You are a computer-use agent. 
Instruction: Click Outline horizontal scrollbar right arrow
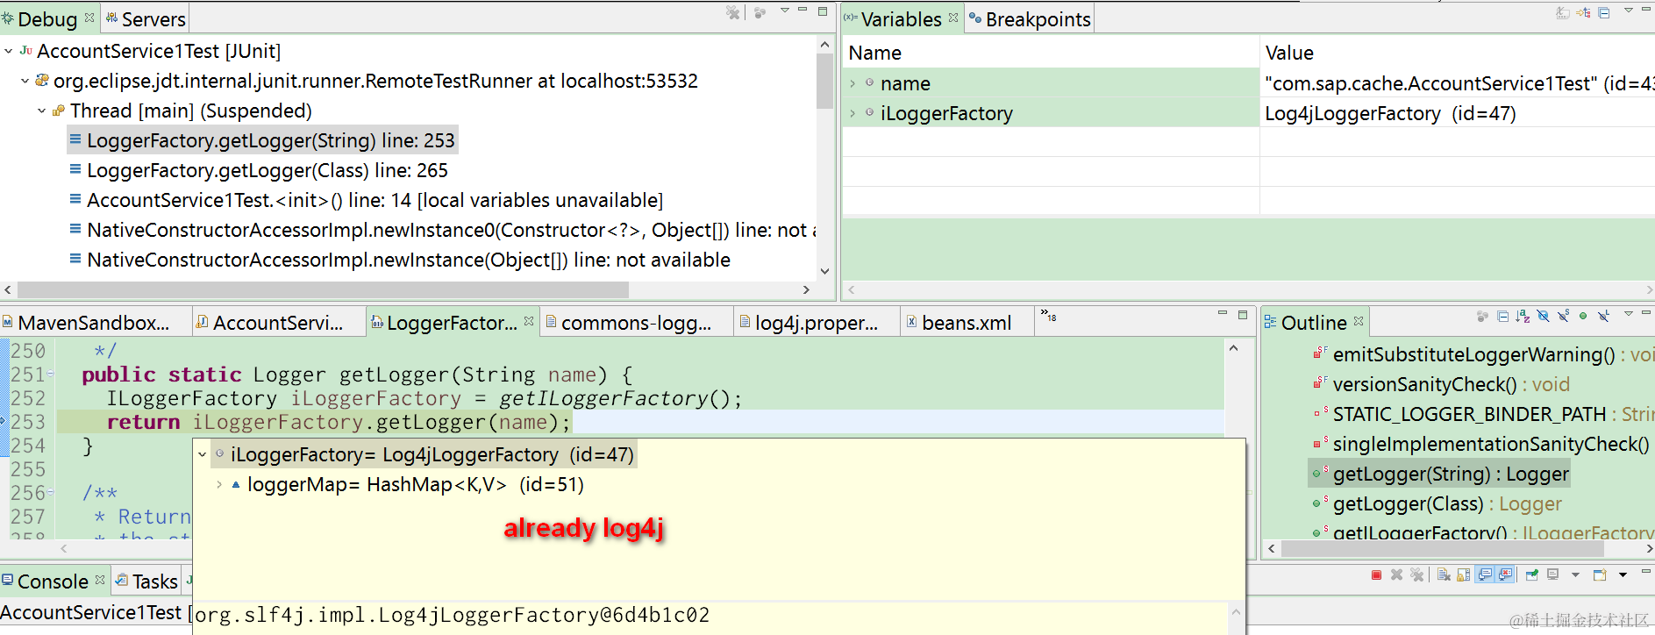1648,549
